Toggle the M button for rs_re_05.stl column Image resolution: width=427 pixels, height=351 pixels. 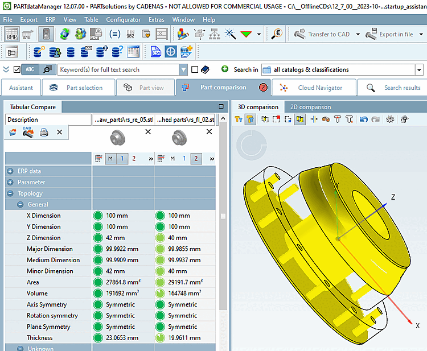pos(110,159)
